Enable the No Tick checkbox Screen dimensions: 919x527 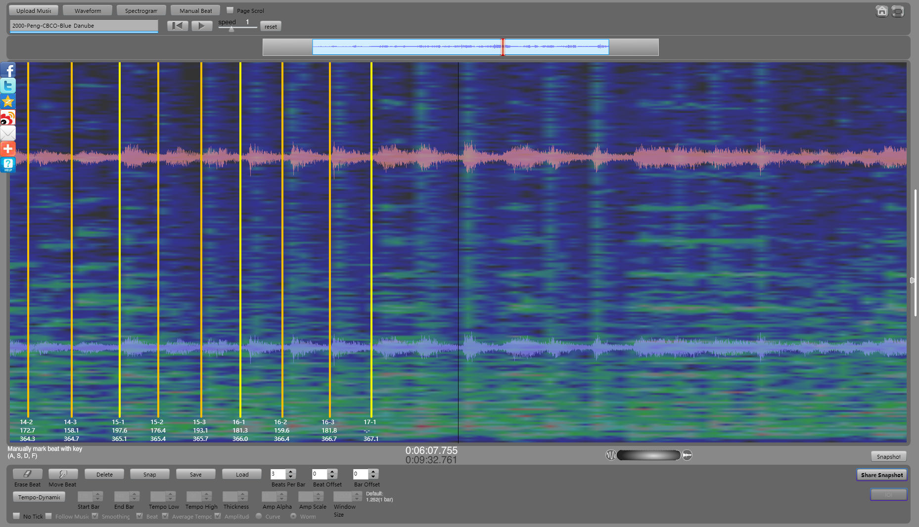pos(16,516)
